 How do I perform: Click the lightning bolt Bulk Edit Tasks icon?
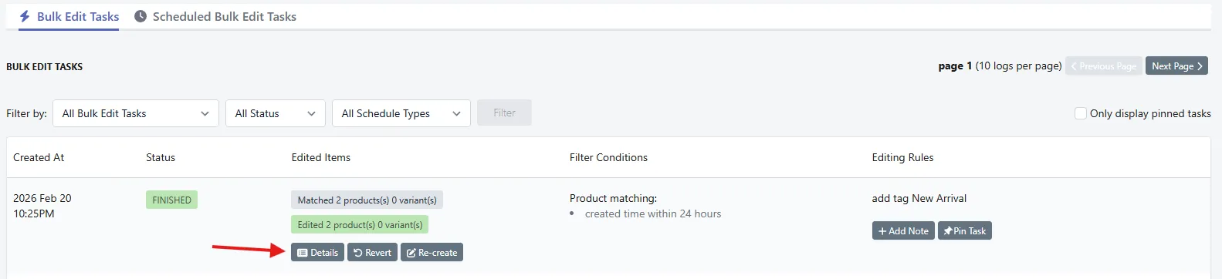25,16
